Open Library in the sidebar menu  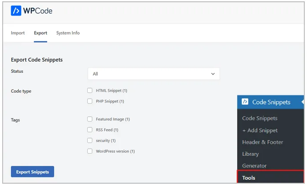(250, 154)
